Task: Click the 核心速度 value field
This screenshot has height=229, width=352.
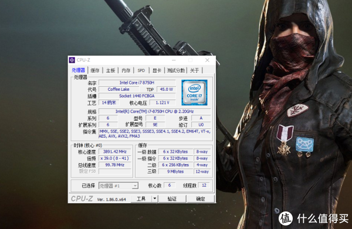Action: (115, 152)
